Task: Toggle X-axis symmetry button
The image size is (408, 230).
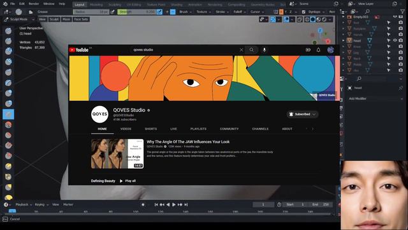Action: (x=281, y=11)
